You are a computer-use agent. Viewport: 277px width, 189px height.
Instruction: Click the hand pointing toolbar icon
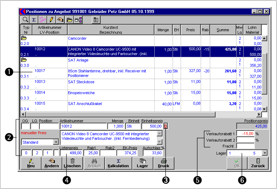(60, 20)
